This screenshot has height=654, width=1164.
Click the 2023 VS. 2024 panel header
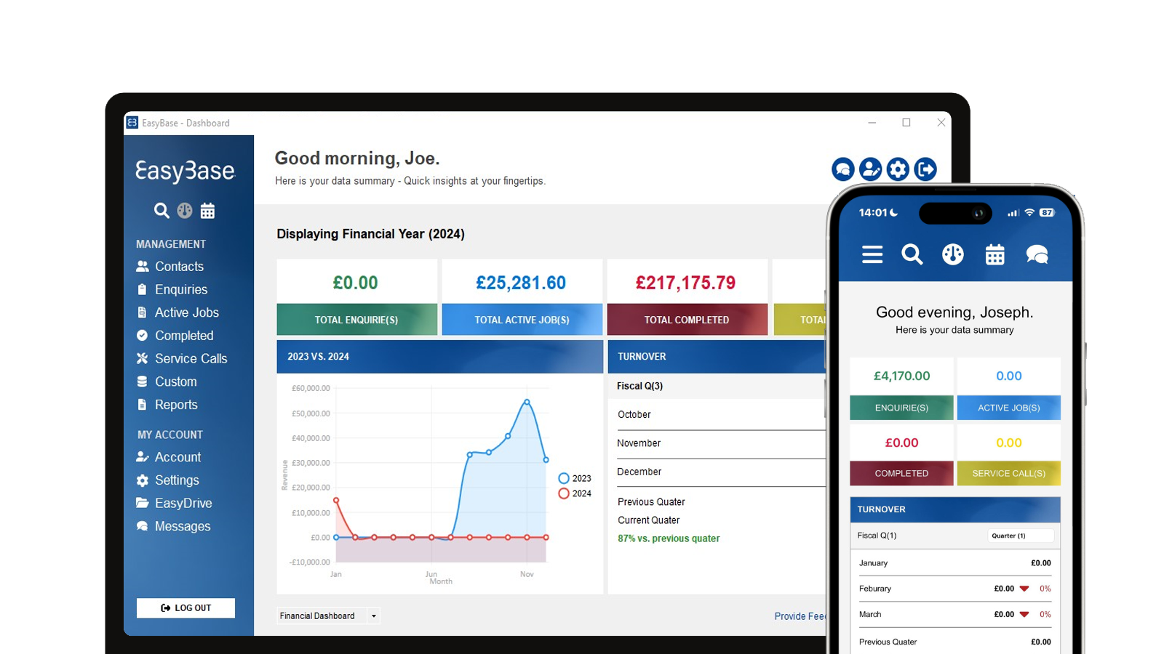(439, 357)
